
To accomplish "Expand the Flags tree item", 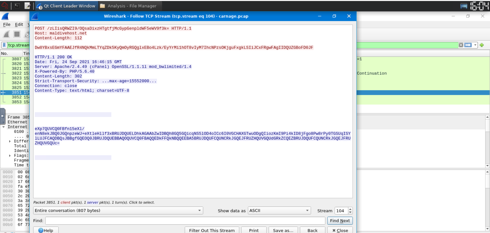I will 10,156.
